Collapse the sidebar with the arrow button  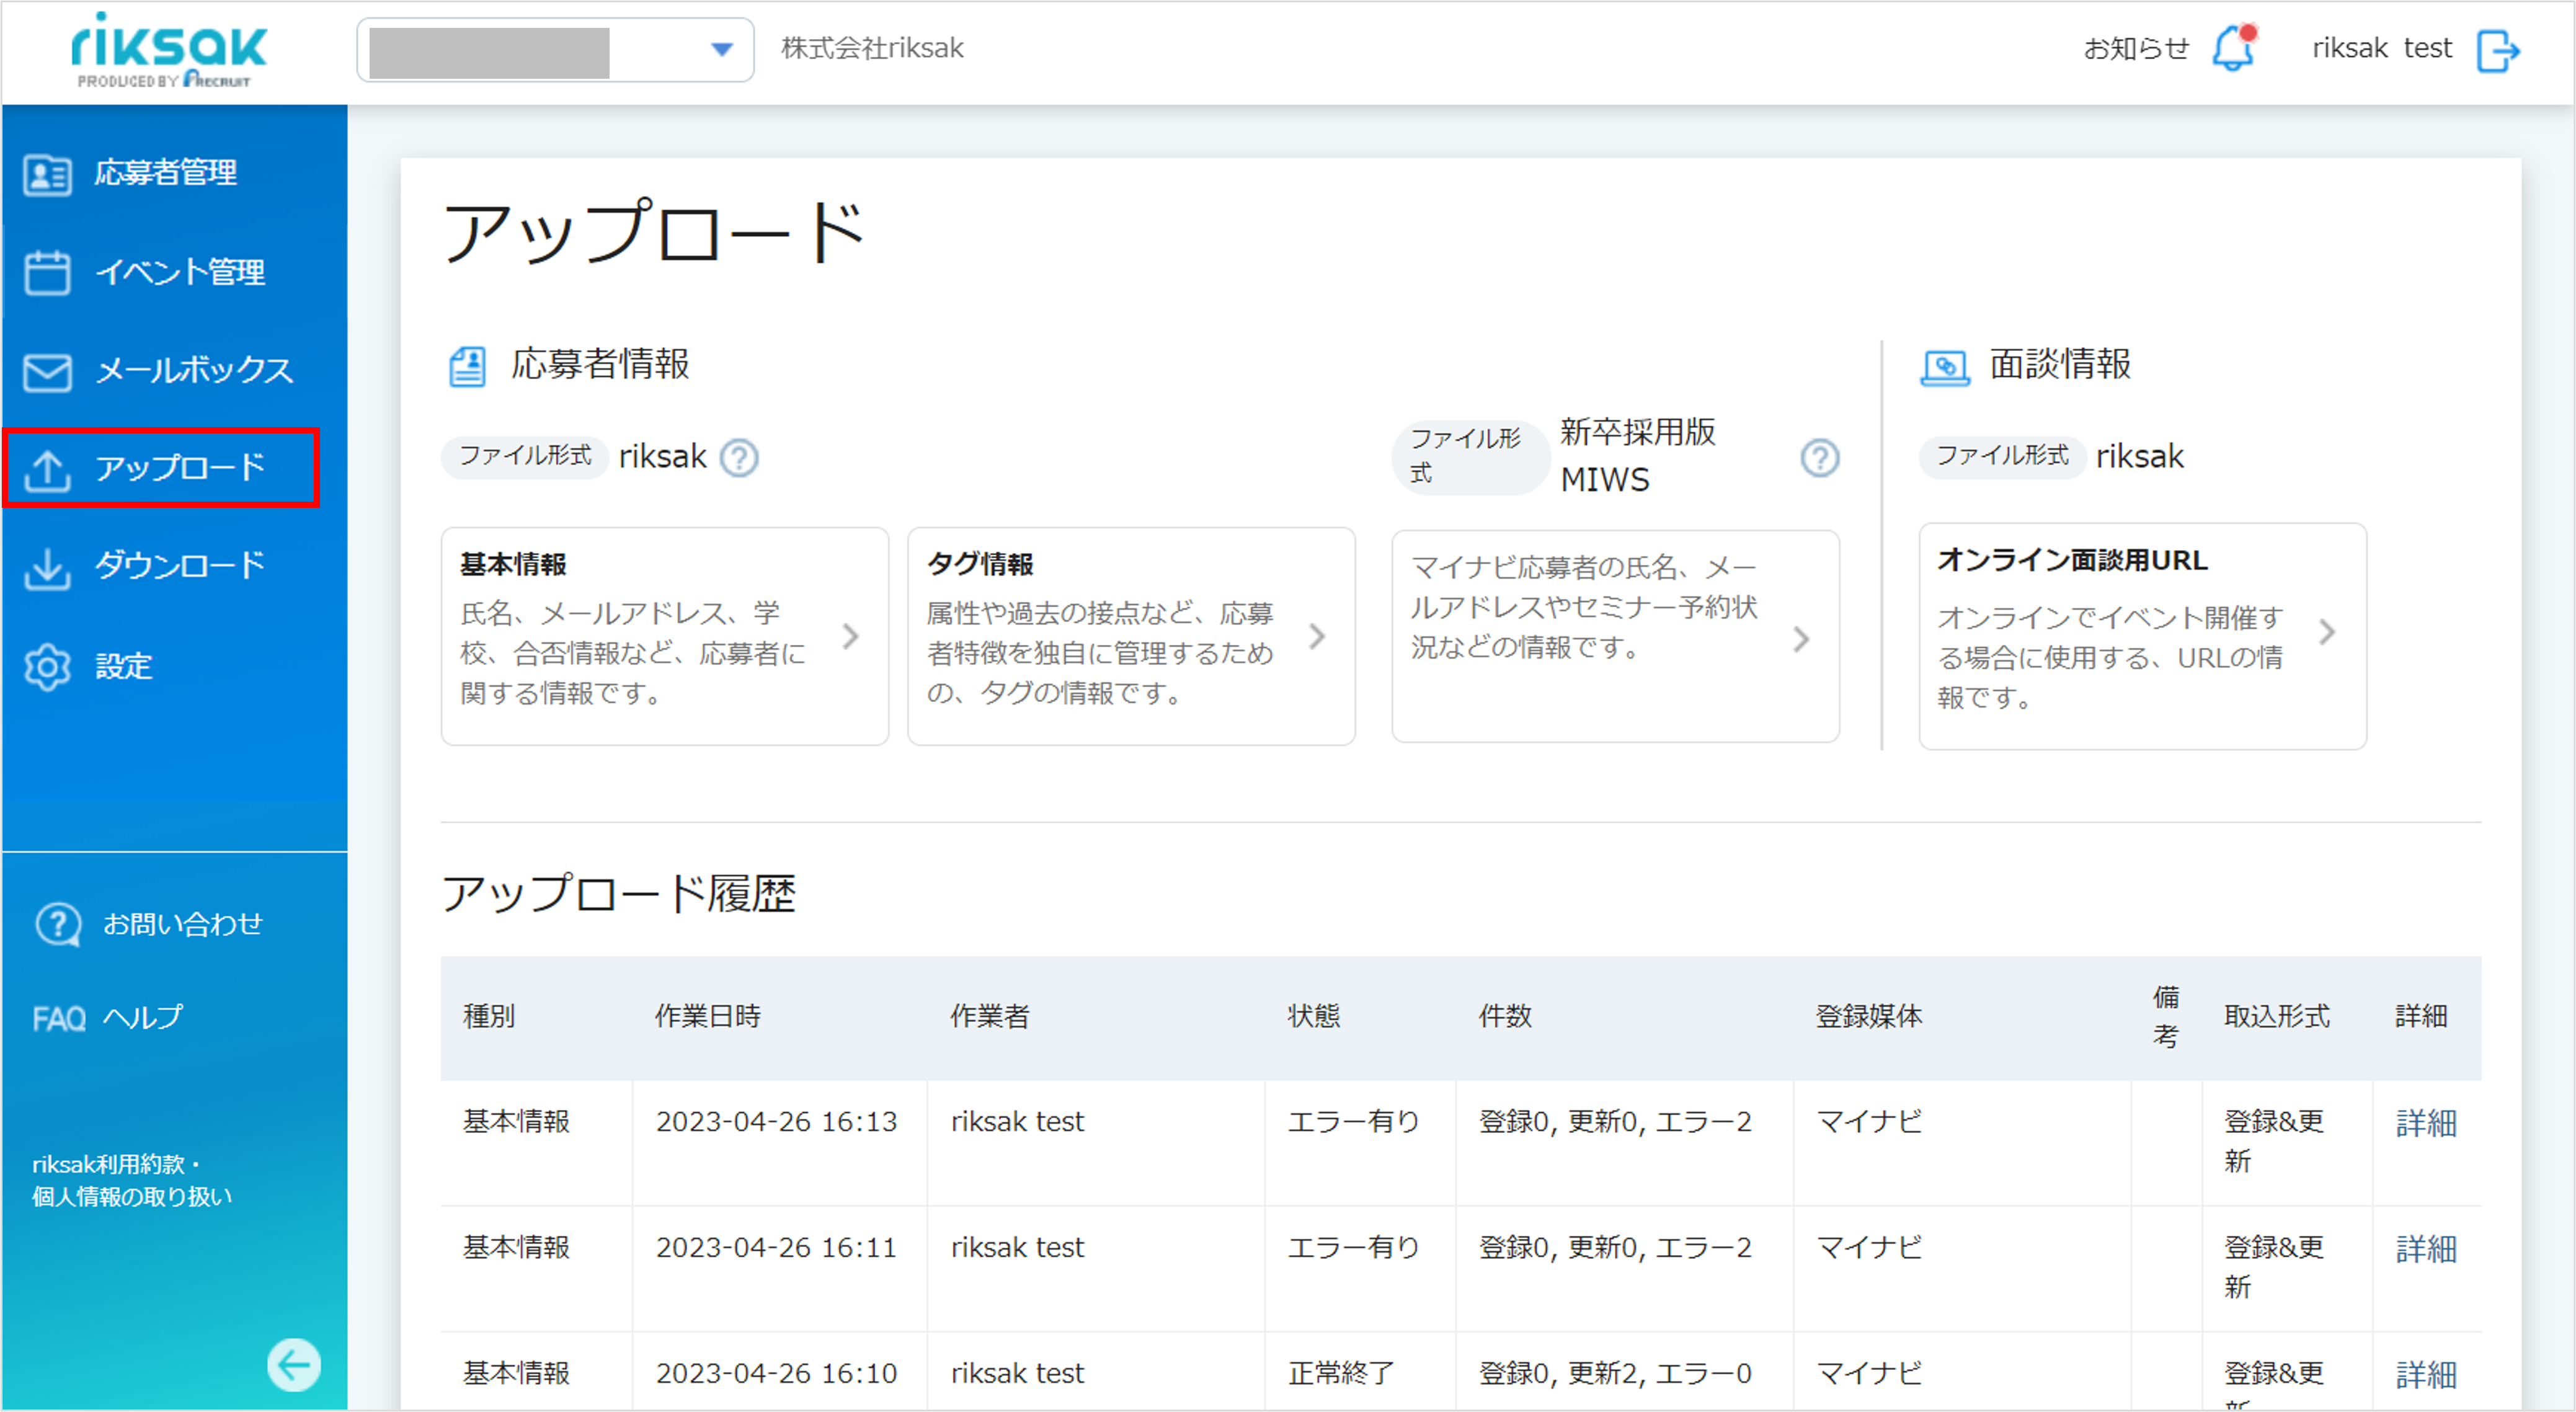point(293,1364)
